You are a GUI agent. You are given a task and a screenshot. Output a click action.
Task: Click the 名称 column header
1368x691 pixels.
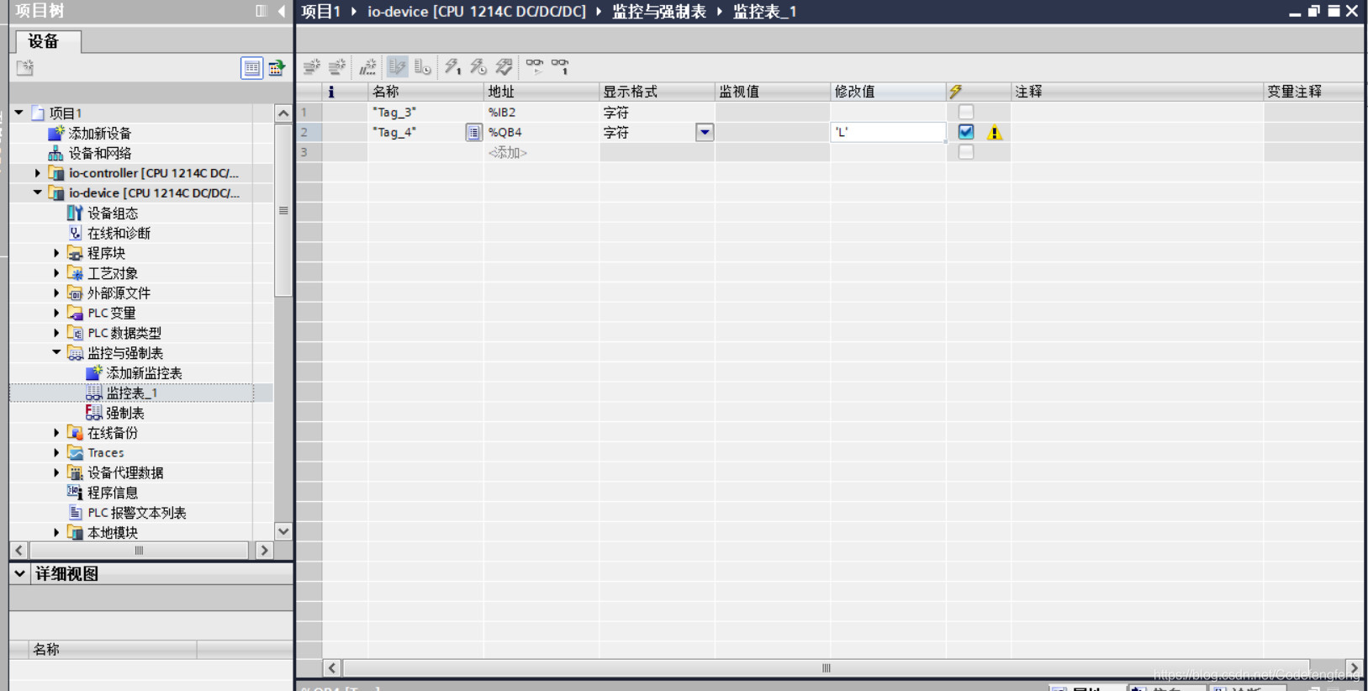(426, 92)
